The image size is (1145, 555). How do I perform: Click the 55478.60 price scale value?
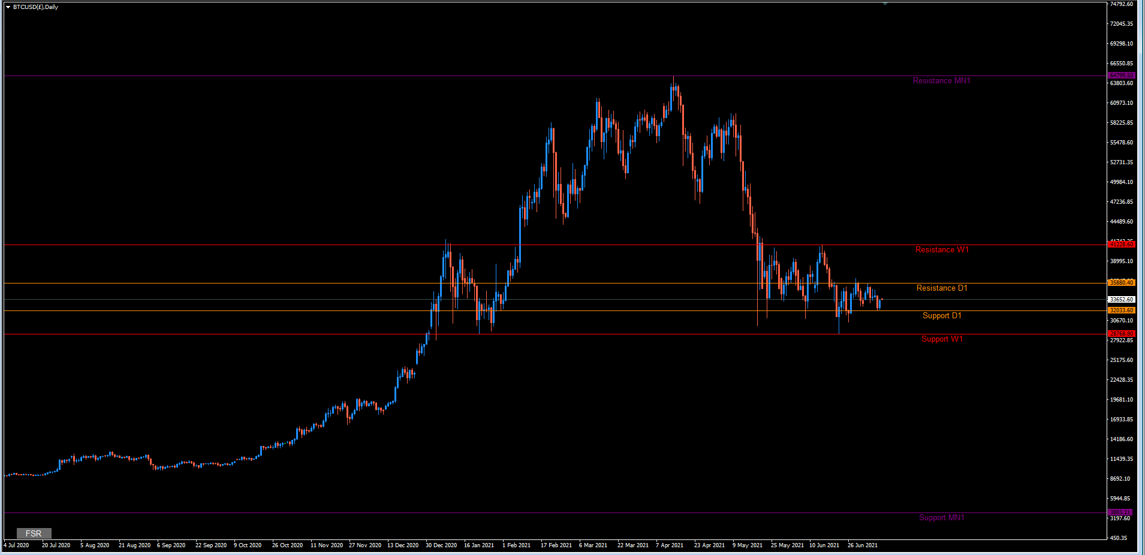coord(1122,143)
